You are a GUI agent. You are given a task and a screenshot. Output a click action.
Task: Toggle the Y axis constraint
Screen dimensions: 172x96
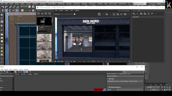pyautogui.click(x=6, y=10)
